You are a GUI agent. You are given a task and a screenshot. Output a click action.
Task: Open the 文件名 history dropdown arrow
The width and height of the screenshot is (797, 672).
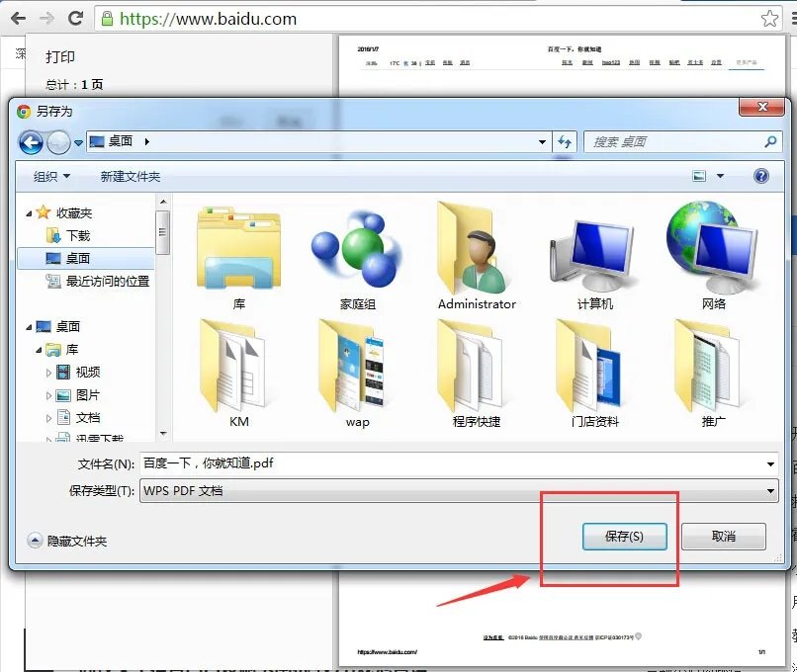[770, 462]
